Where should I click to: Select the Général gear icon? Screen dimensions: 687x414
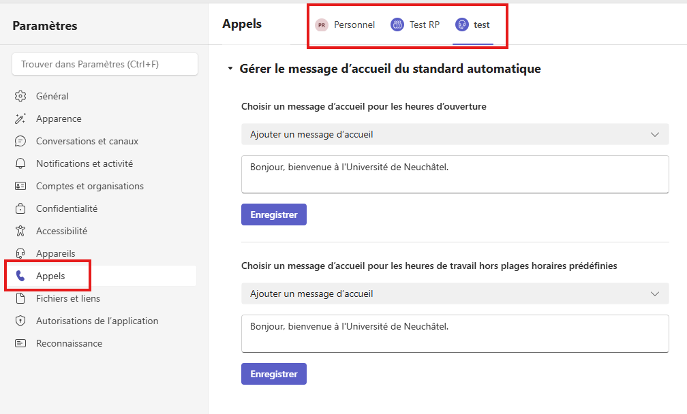click(x=21, y=96)
